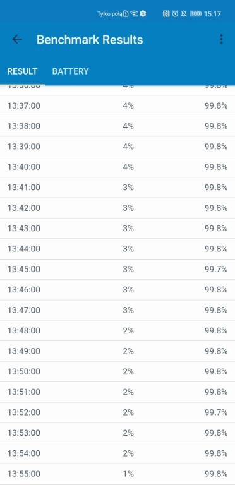This screenshot has width=235, height=485.
Task: Tap the battery level indicator icon
Action: [x=196, y=14]
